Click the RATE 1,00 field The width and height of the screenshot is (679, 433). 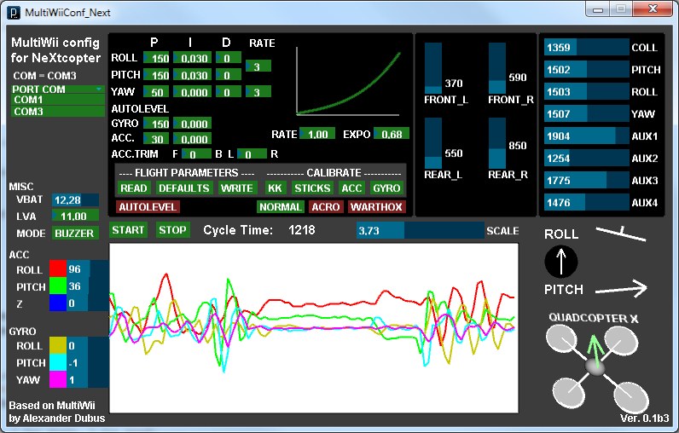317,134
